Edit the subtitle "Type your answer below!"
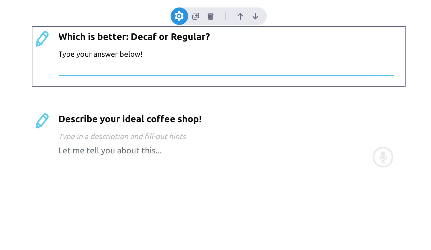This screenshot has height=250, width=431. tap(100, 54)
